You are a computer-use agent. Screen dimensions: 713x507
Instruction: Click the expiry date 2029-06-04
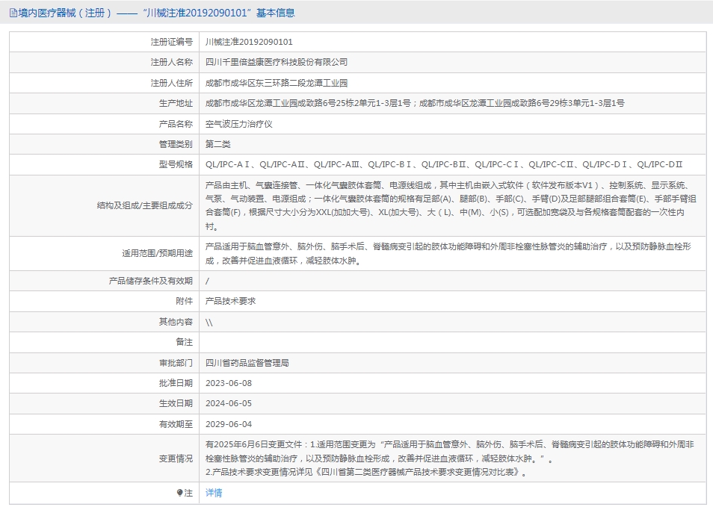[x=229, y=424]
